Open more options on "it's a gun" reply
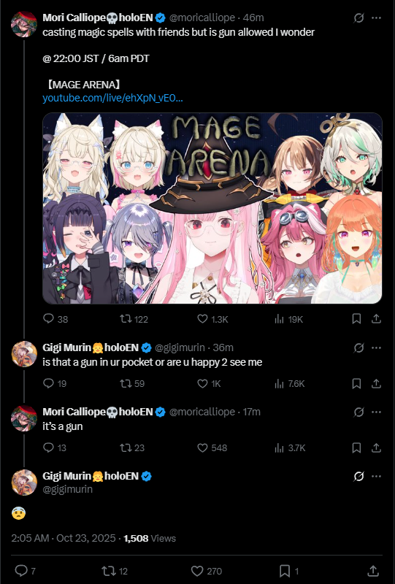This screenshot has width=395, height=584. 376,412
